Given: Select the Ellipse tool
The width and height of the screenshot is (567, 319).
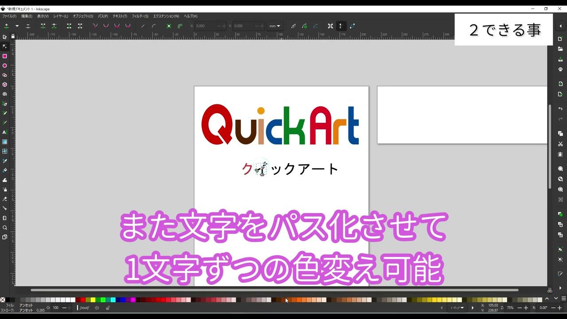Looking at the screenshot, I should tap(5, 66).
